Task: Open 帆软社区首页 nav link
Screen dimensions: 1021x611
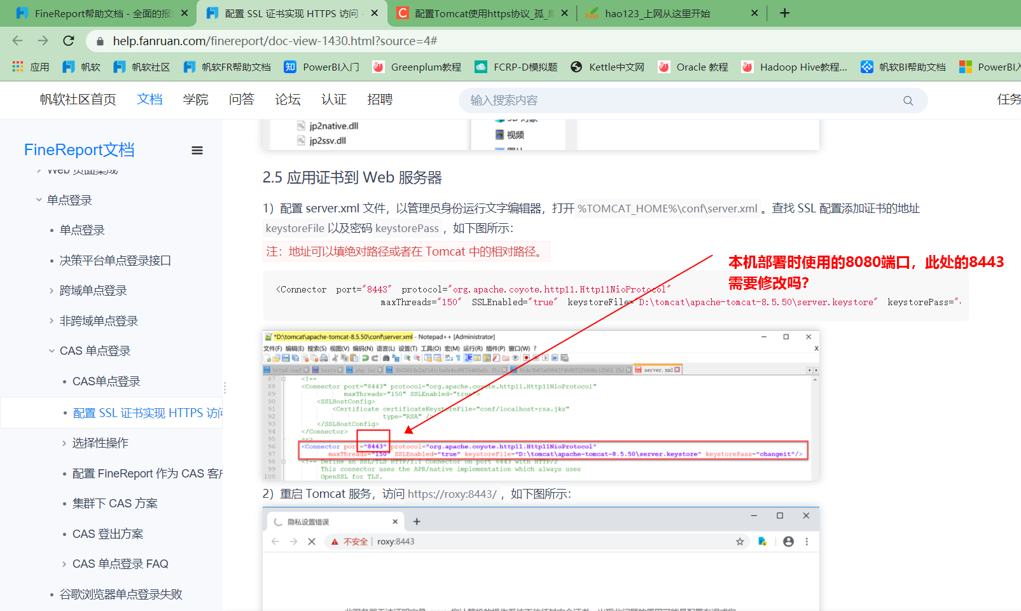Action: [x=78, y=99]
